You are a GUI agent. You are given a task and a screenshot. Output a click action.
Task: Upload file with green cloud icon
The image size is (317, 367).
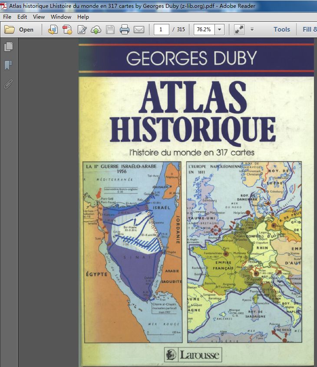(x=96, y=30)
